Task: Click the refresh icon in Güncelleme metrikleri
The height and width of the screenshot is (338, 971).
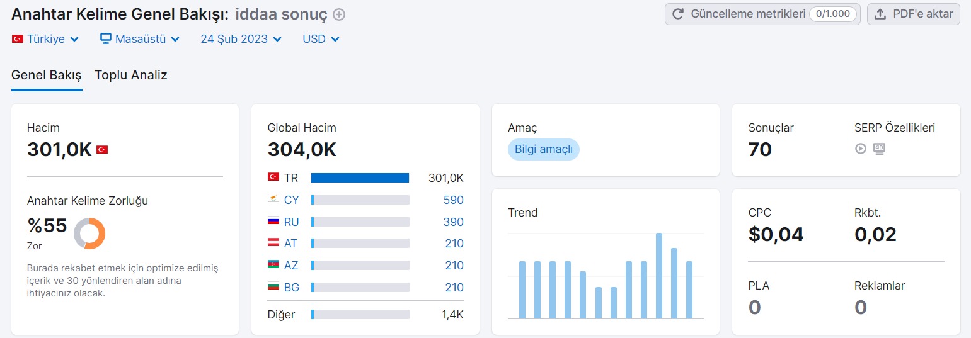Action: coord(678,14)
